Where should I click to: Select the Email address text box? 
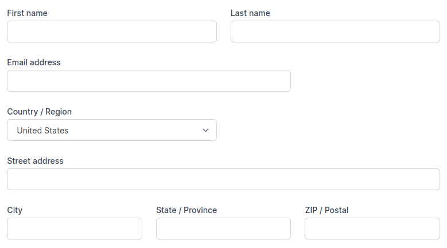[x=149, y=81]
